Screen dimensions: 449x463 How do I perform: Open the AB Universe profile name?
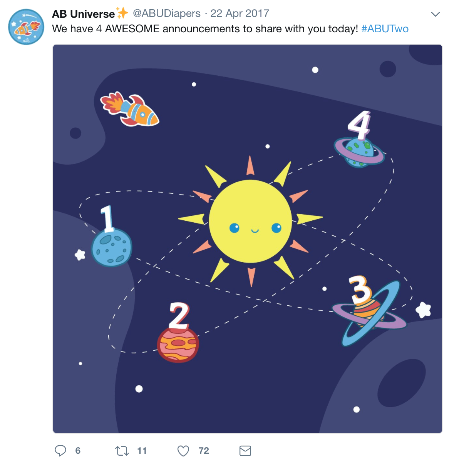[x=84, y=14]
